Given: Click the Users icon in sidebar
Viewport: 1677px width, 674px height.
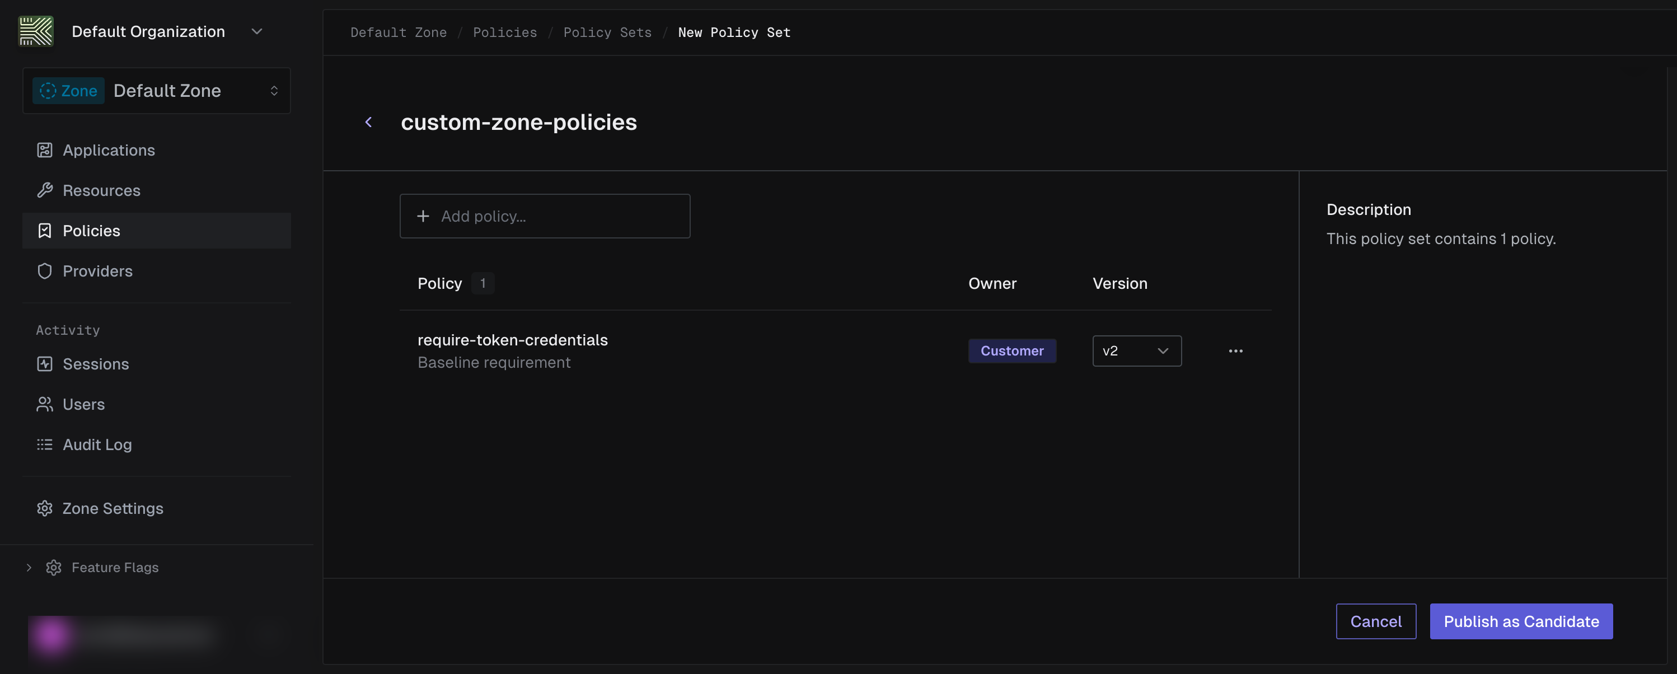Looking at the screenshot, I should coord(44,404).
